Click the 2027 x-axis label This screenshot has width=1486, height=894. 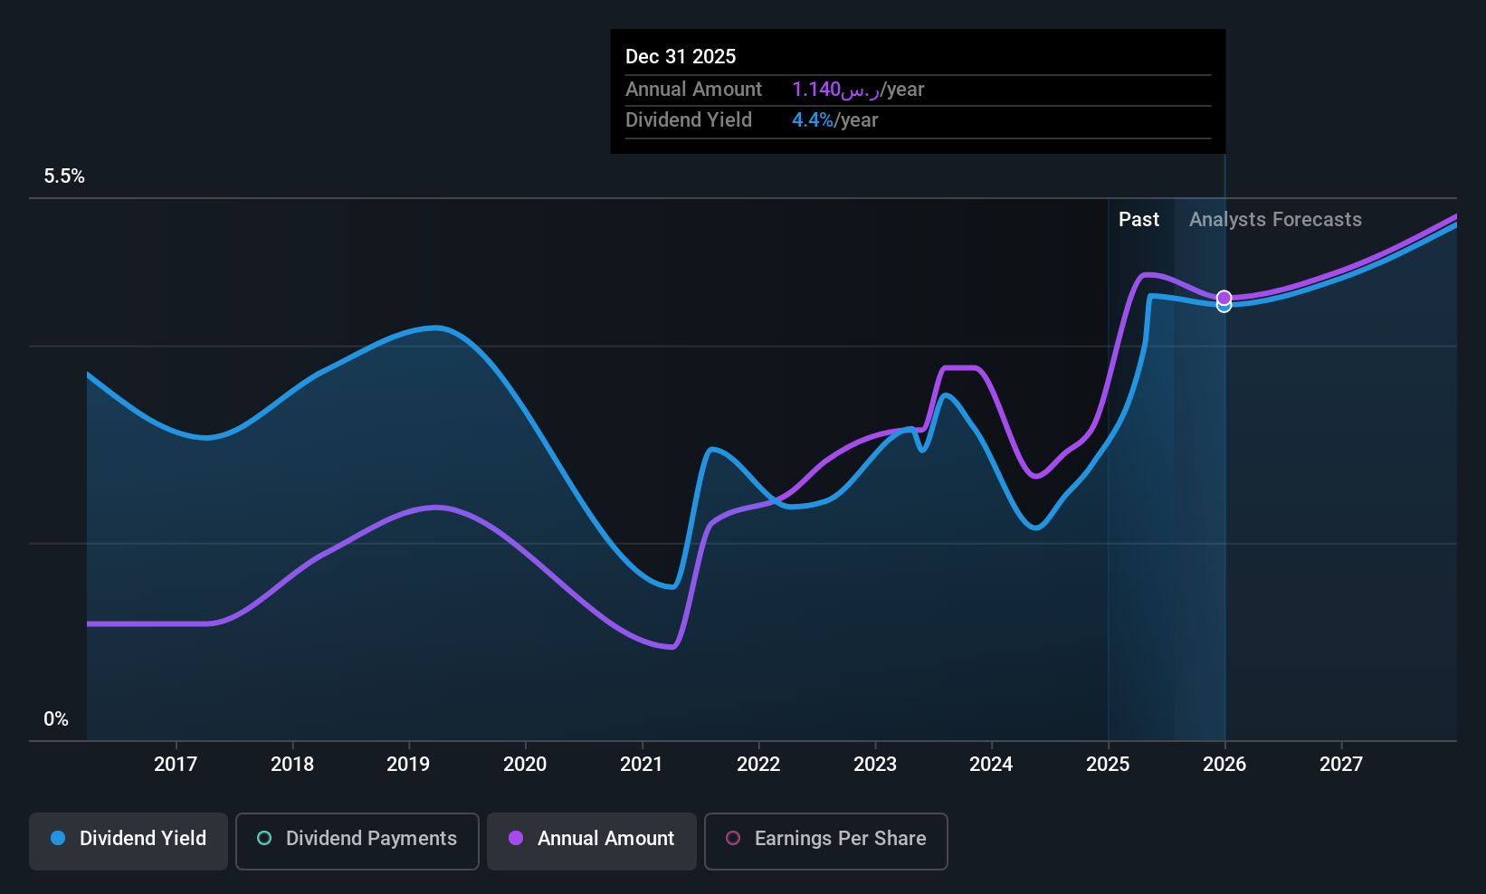(x=1341, y=765)
